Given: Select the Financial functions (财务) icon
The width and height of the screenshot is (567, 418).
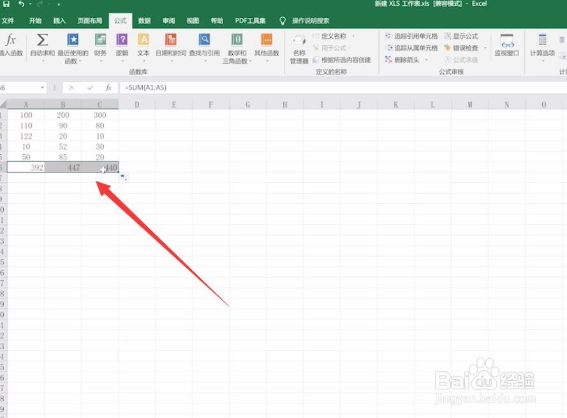Looking at the screenshot, I should click(x=99, y=40).
